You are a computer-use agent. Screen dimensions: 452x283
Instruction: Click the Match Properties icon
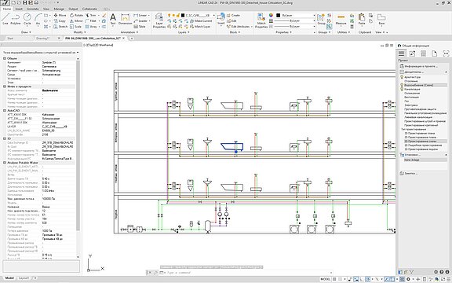[261, 20]
